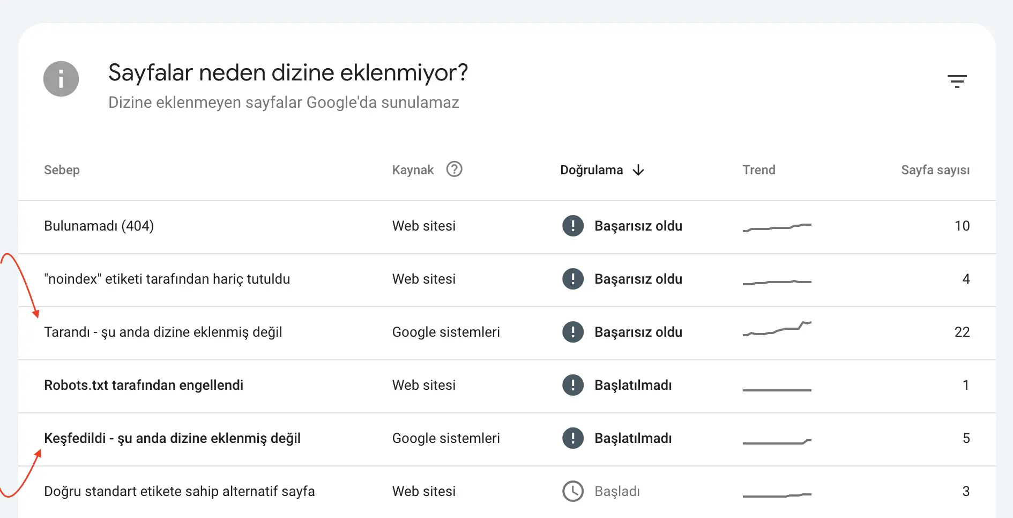Sort by the Sebep column header
This screenshot has height=518, width=1013.
(62, 170)
